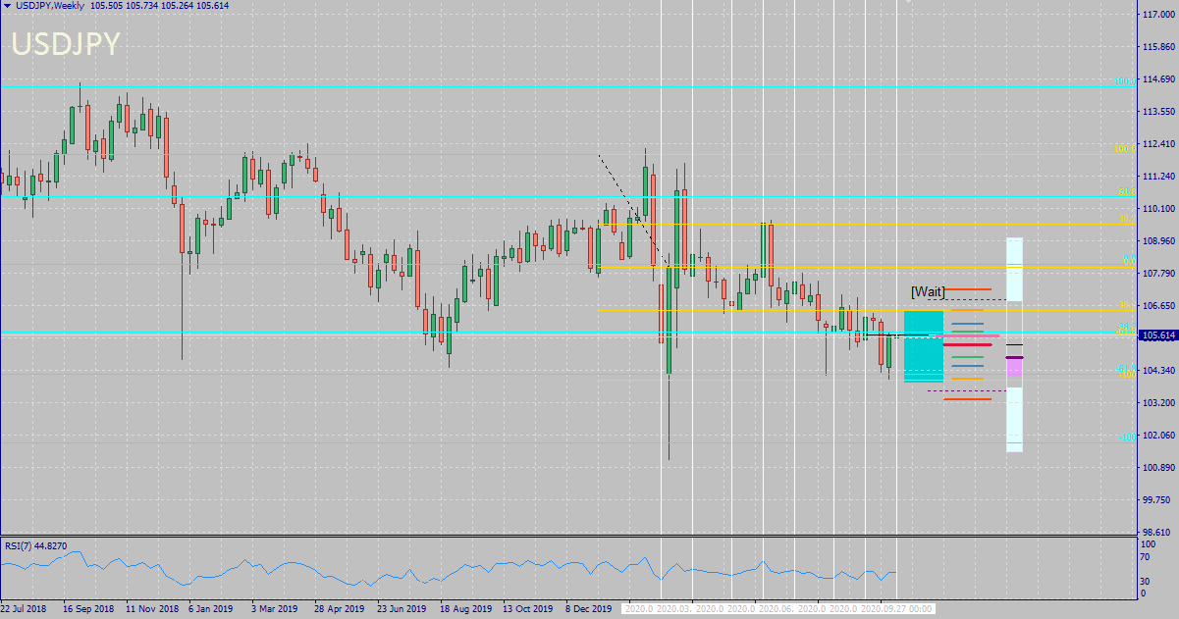This screenshot has width=1179, height=619.
Task: Click the yellow resistance line at 109.20
Action: tap(785, 224)
